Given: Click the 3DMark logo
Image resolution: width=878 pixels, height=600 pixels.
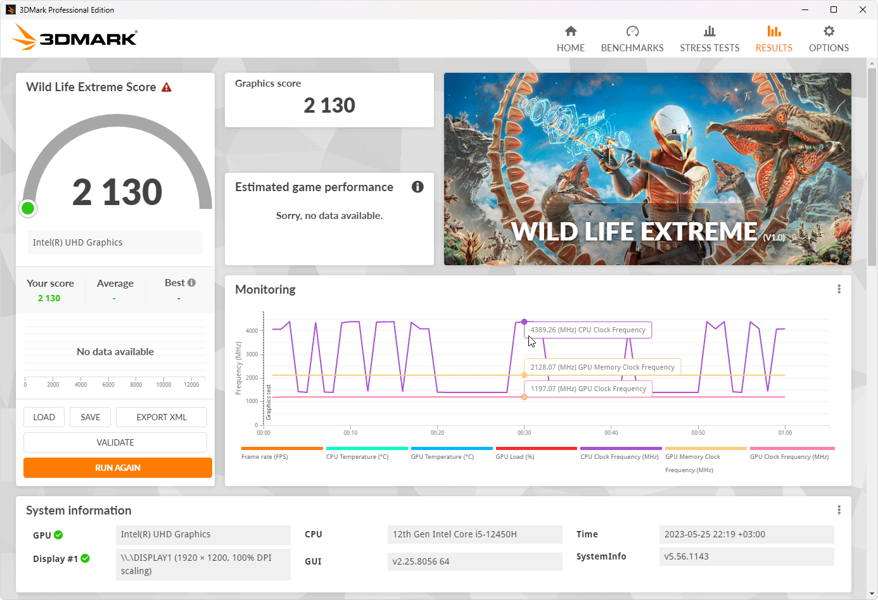Looking at the screenshot, I should [75, 37].
